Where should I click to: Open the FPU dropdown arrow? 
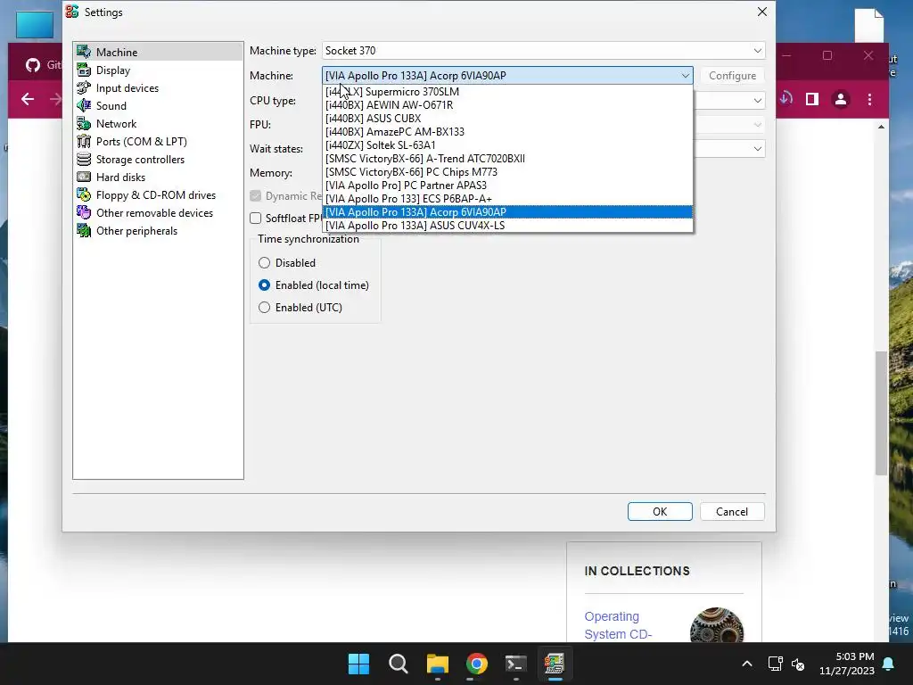click(x=757, y=124)
